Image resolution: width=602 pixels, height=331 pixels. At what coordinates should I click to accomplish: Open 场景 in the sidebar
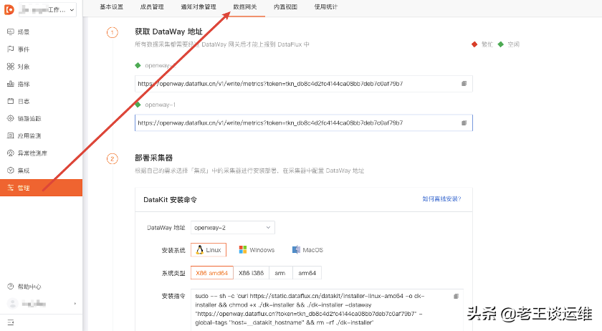click(x=24, y=32)
